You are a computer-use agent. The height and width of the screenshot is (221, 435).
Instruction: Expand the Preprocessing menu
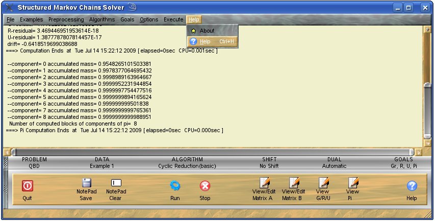(x=66, y=19)
